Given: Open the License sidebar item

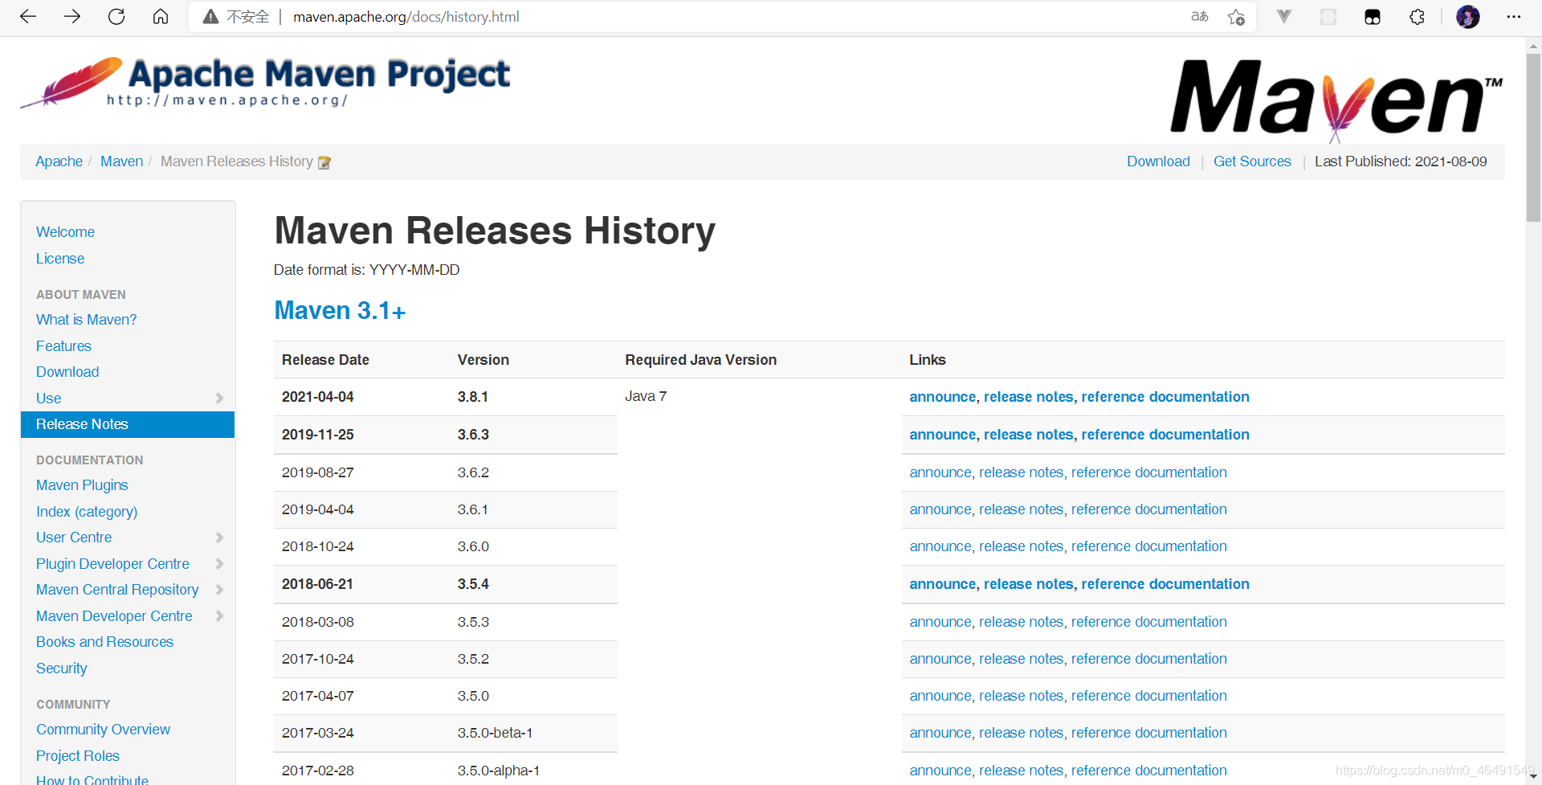Looking at the screenshot, I should point(60,259).
